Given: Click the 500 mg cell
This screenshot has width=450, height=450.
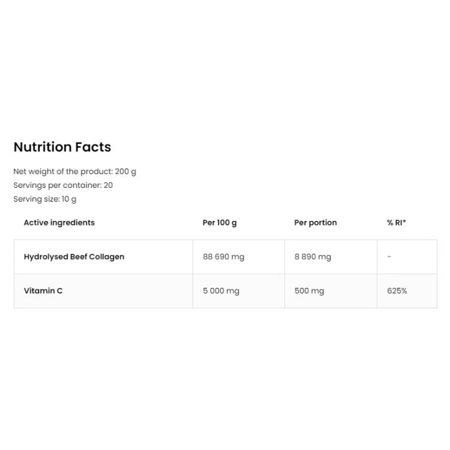Looking at the screenshot, I should click(x=309, y=291).
